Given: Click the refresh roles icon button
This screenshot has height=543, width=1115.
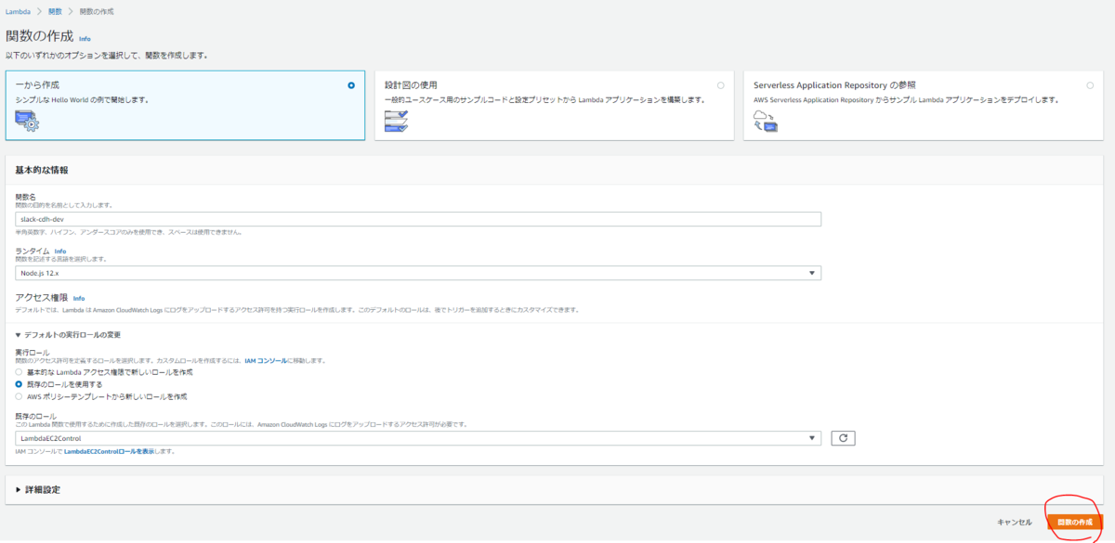Looking at the screenshot, I should (x=842, y=438).
